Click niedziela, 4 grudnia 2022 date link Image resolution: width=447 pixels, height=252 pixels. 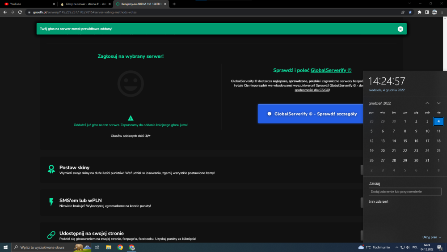pos(387,90)
